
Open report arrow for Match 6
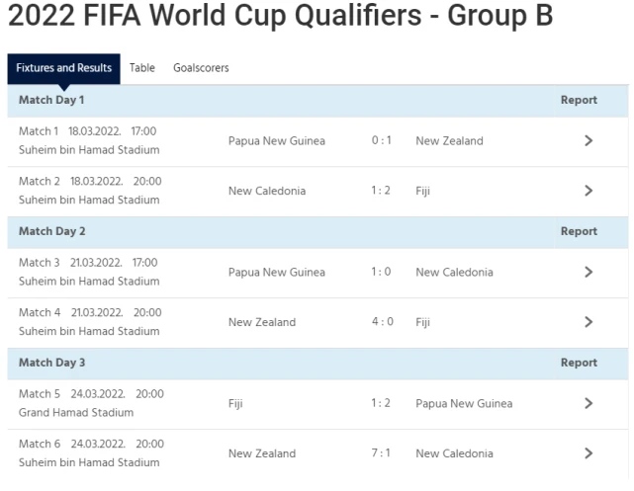click(x=589, y=453)
